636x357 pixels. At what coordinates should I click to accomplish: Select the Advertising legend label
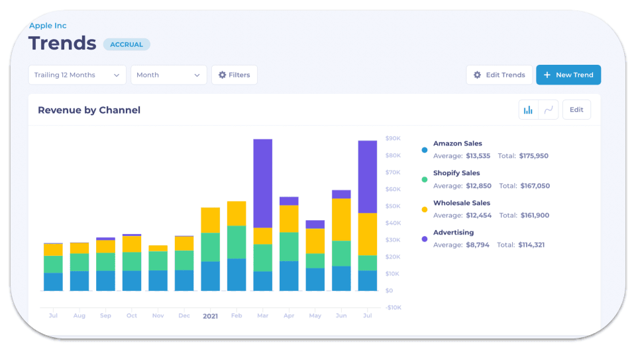pyautogui.click(x=453, y=233)
